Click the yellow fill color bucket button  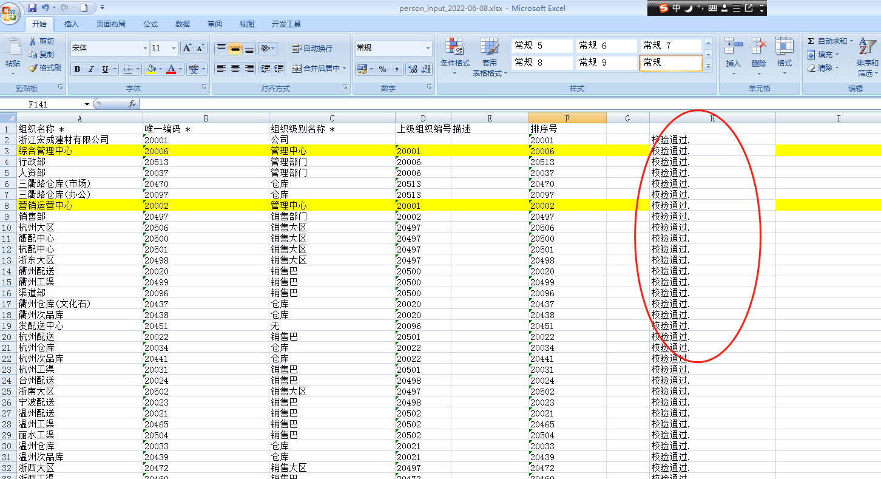[151, 69]
